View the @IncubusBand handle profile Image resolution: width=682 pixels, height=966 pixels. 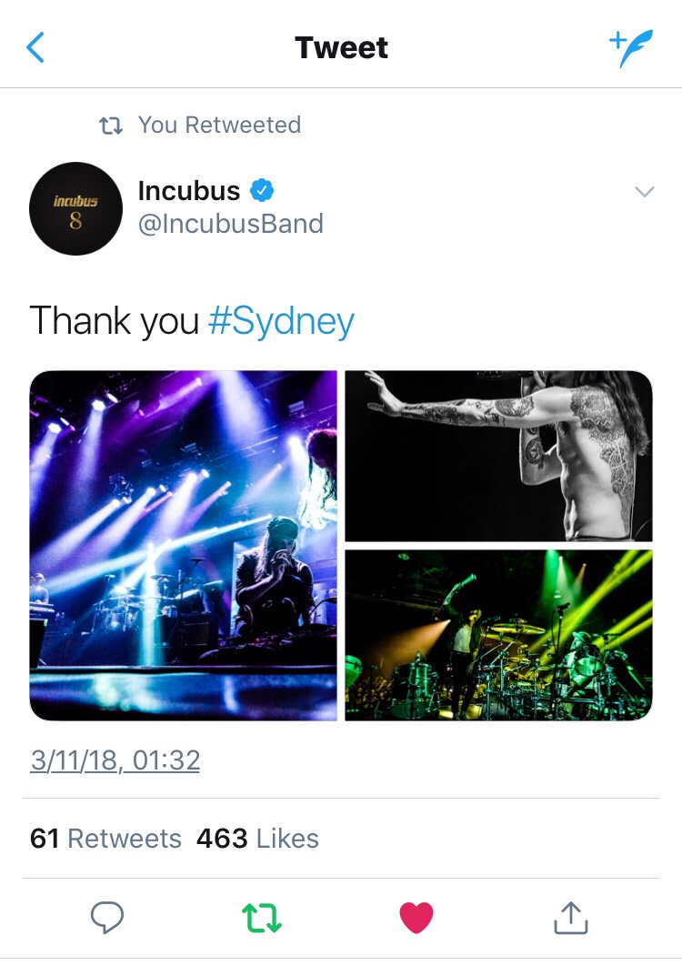[x=230, y=224]
